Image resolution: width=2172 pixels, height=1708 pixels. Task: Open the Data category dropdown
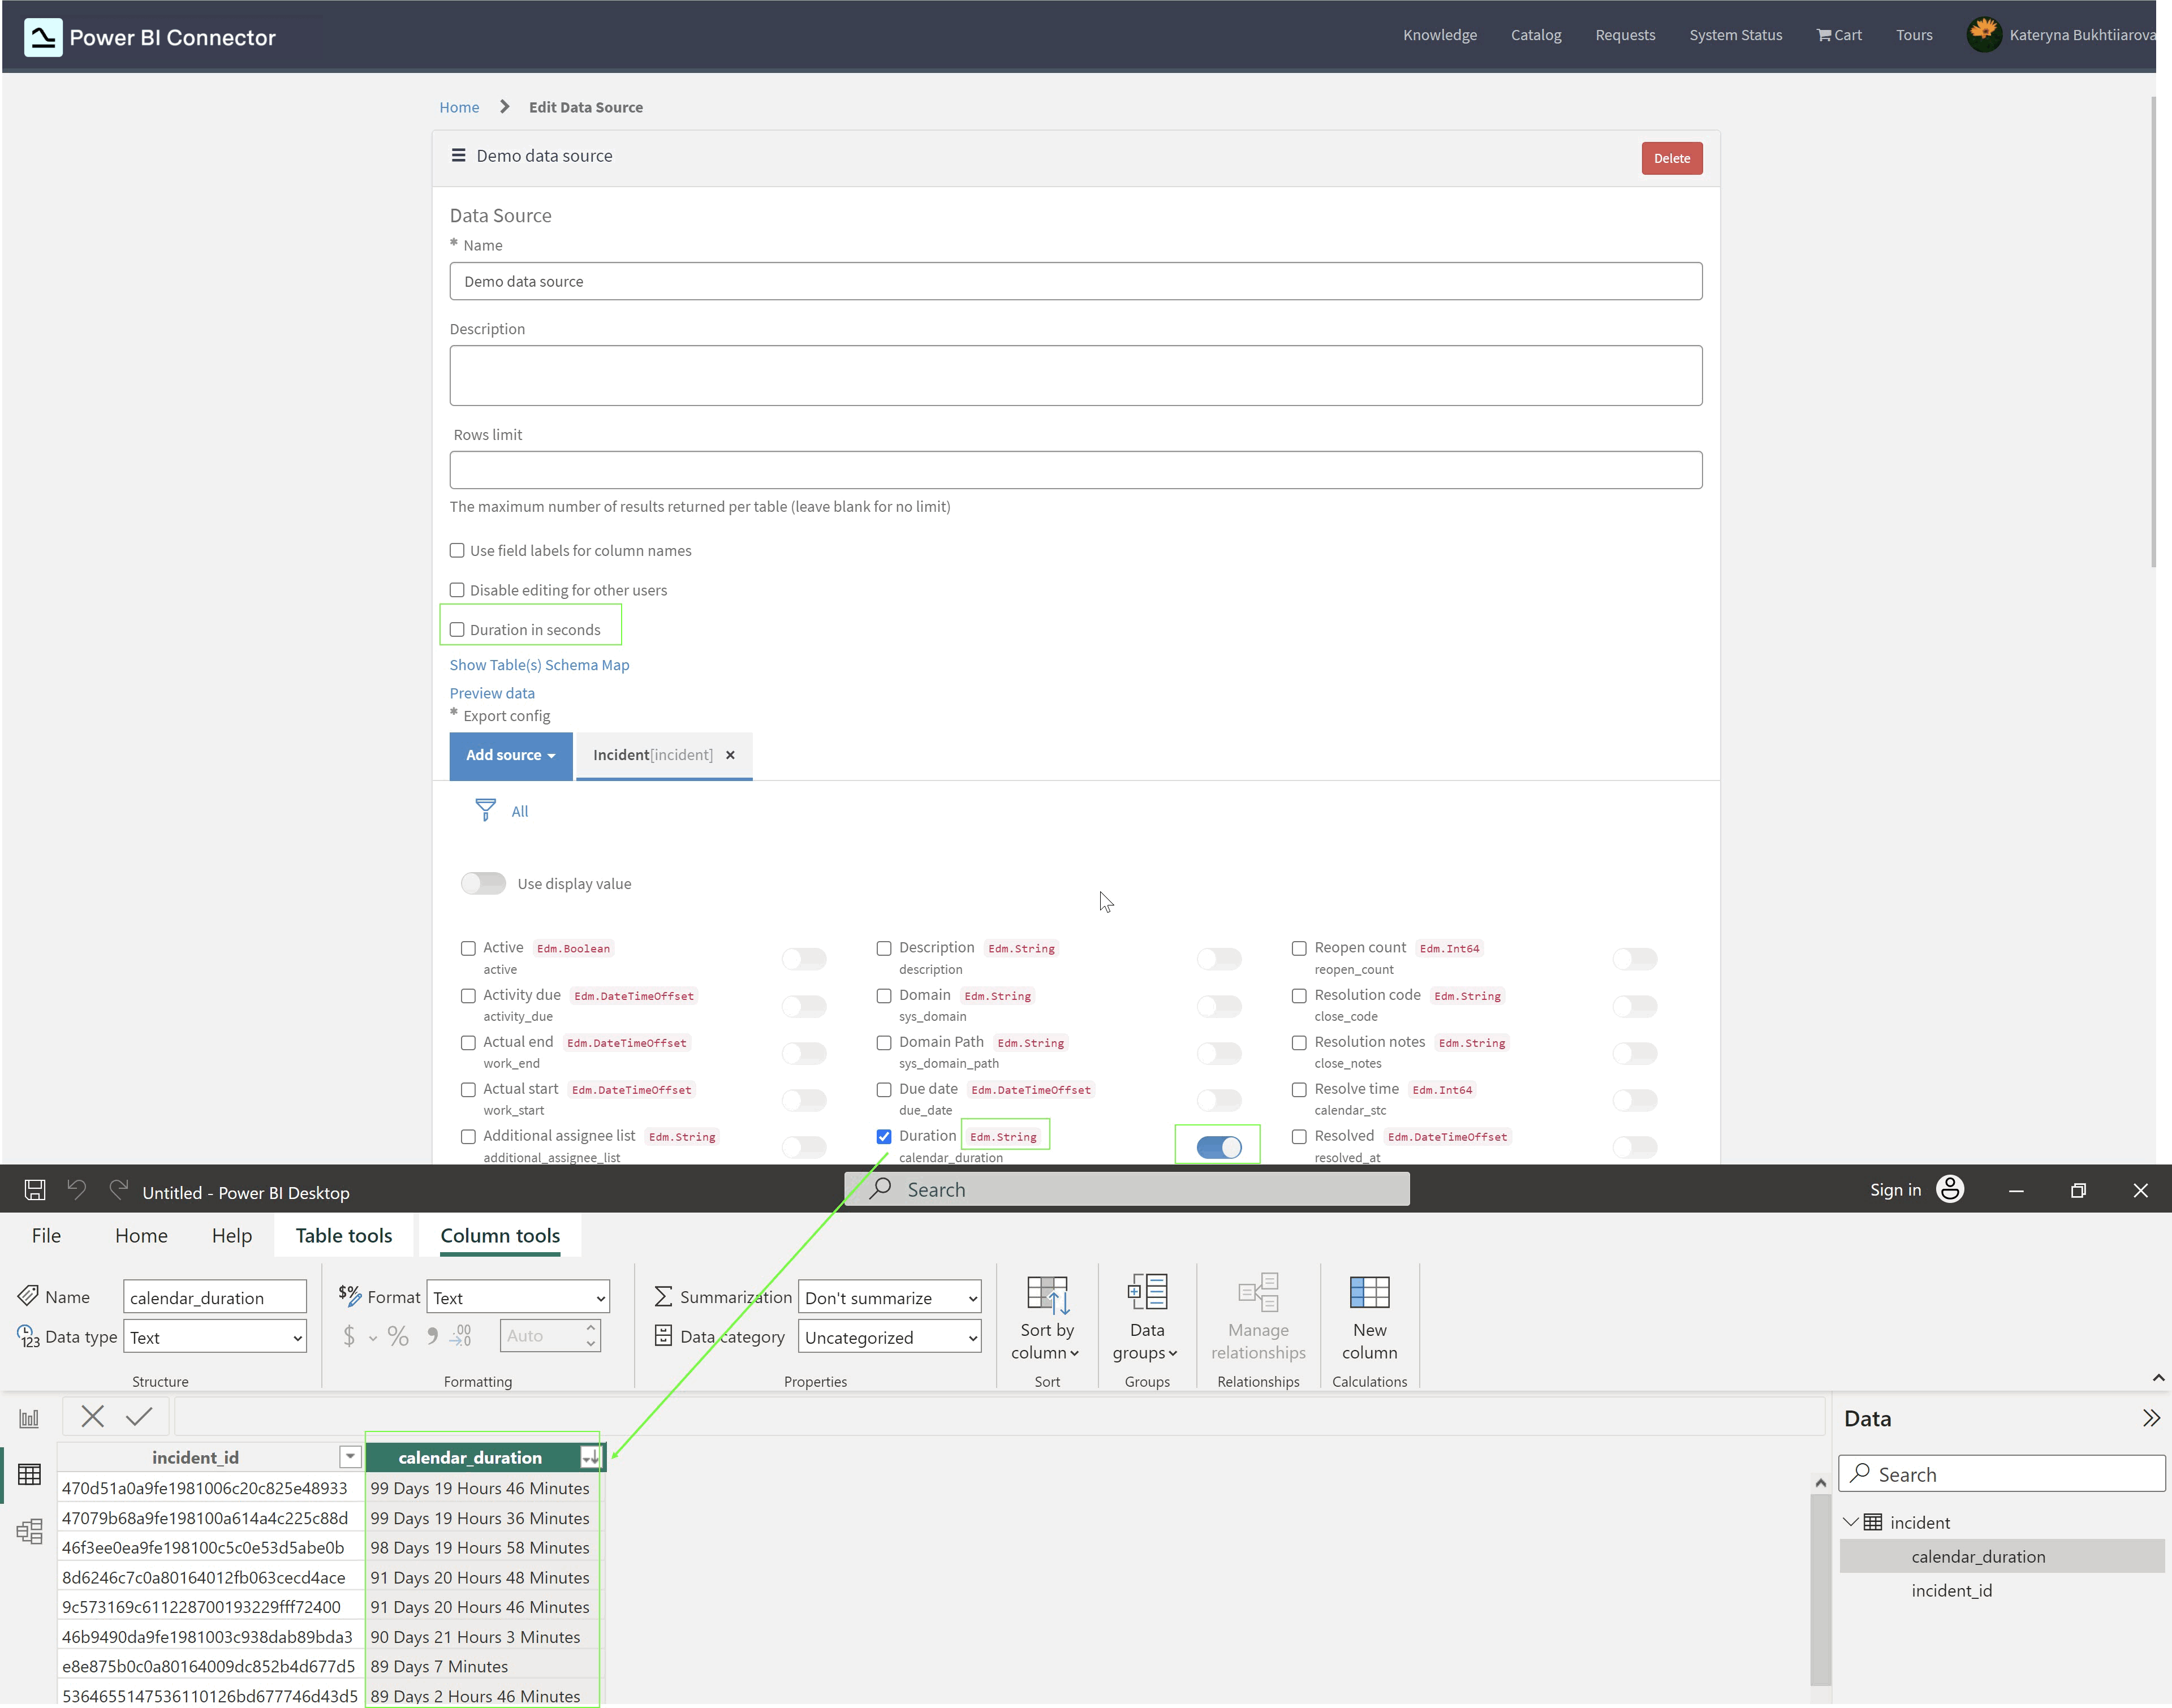coord(889,1337)
